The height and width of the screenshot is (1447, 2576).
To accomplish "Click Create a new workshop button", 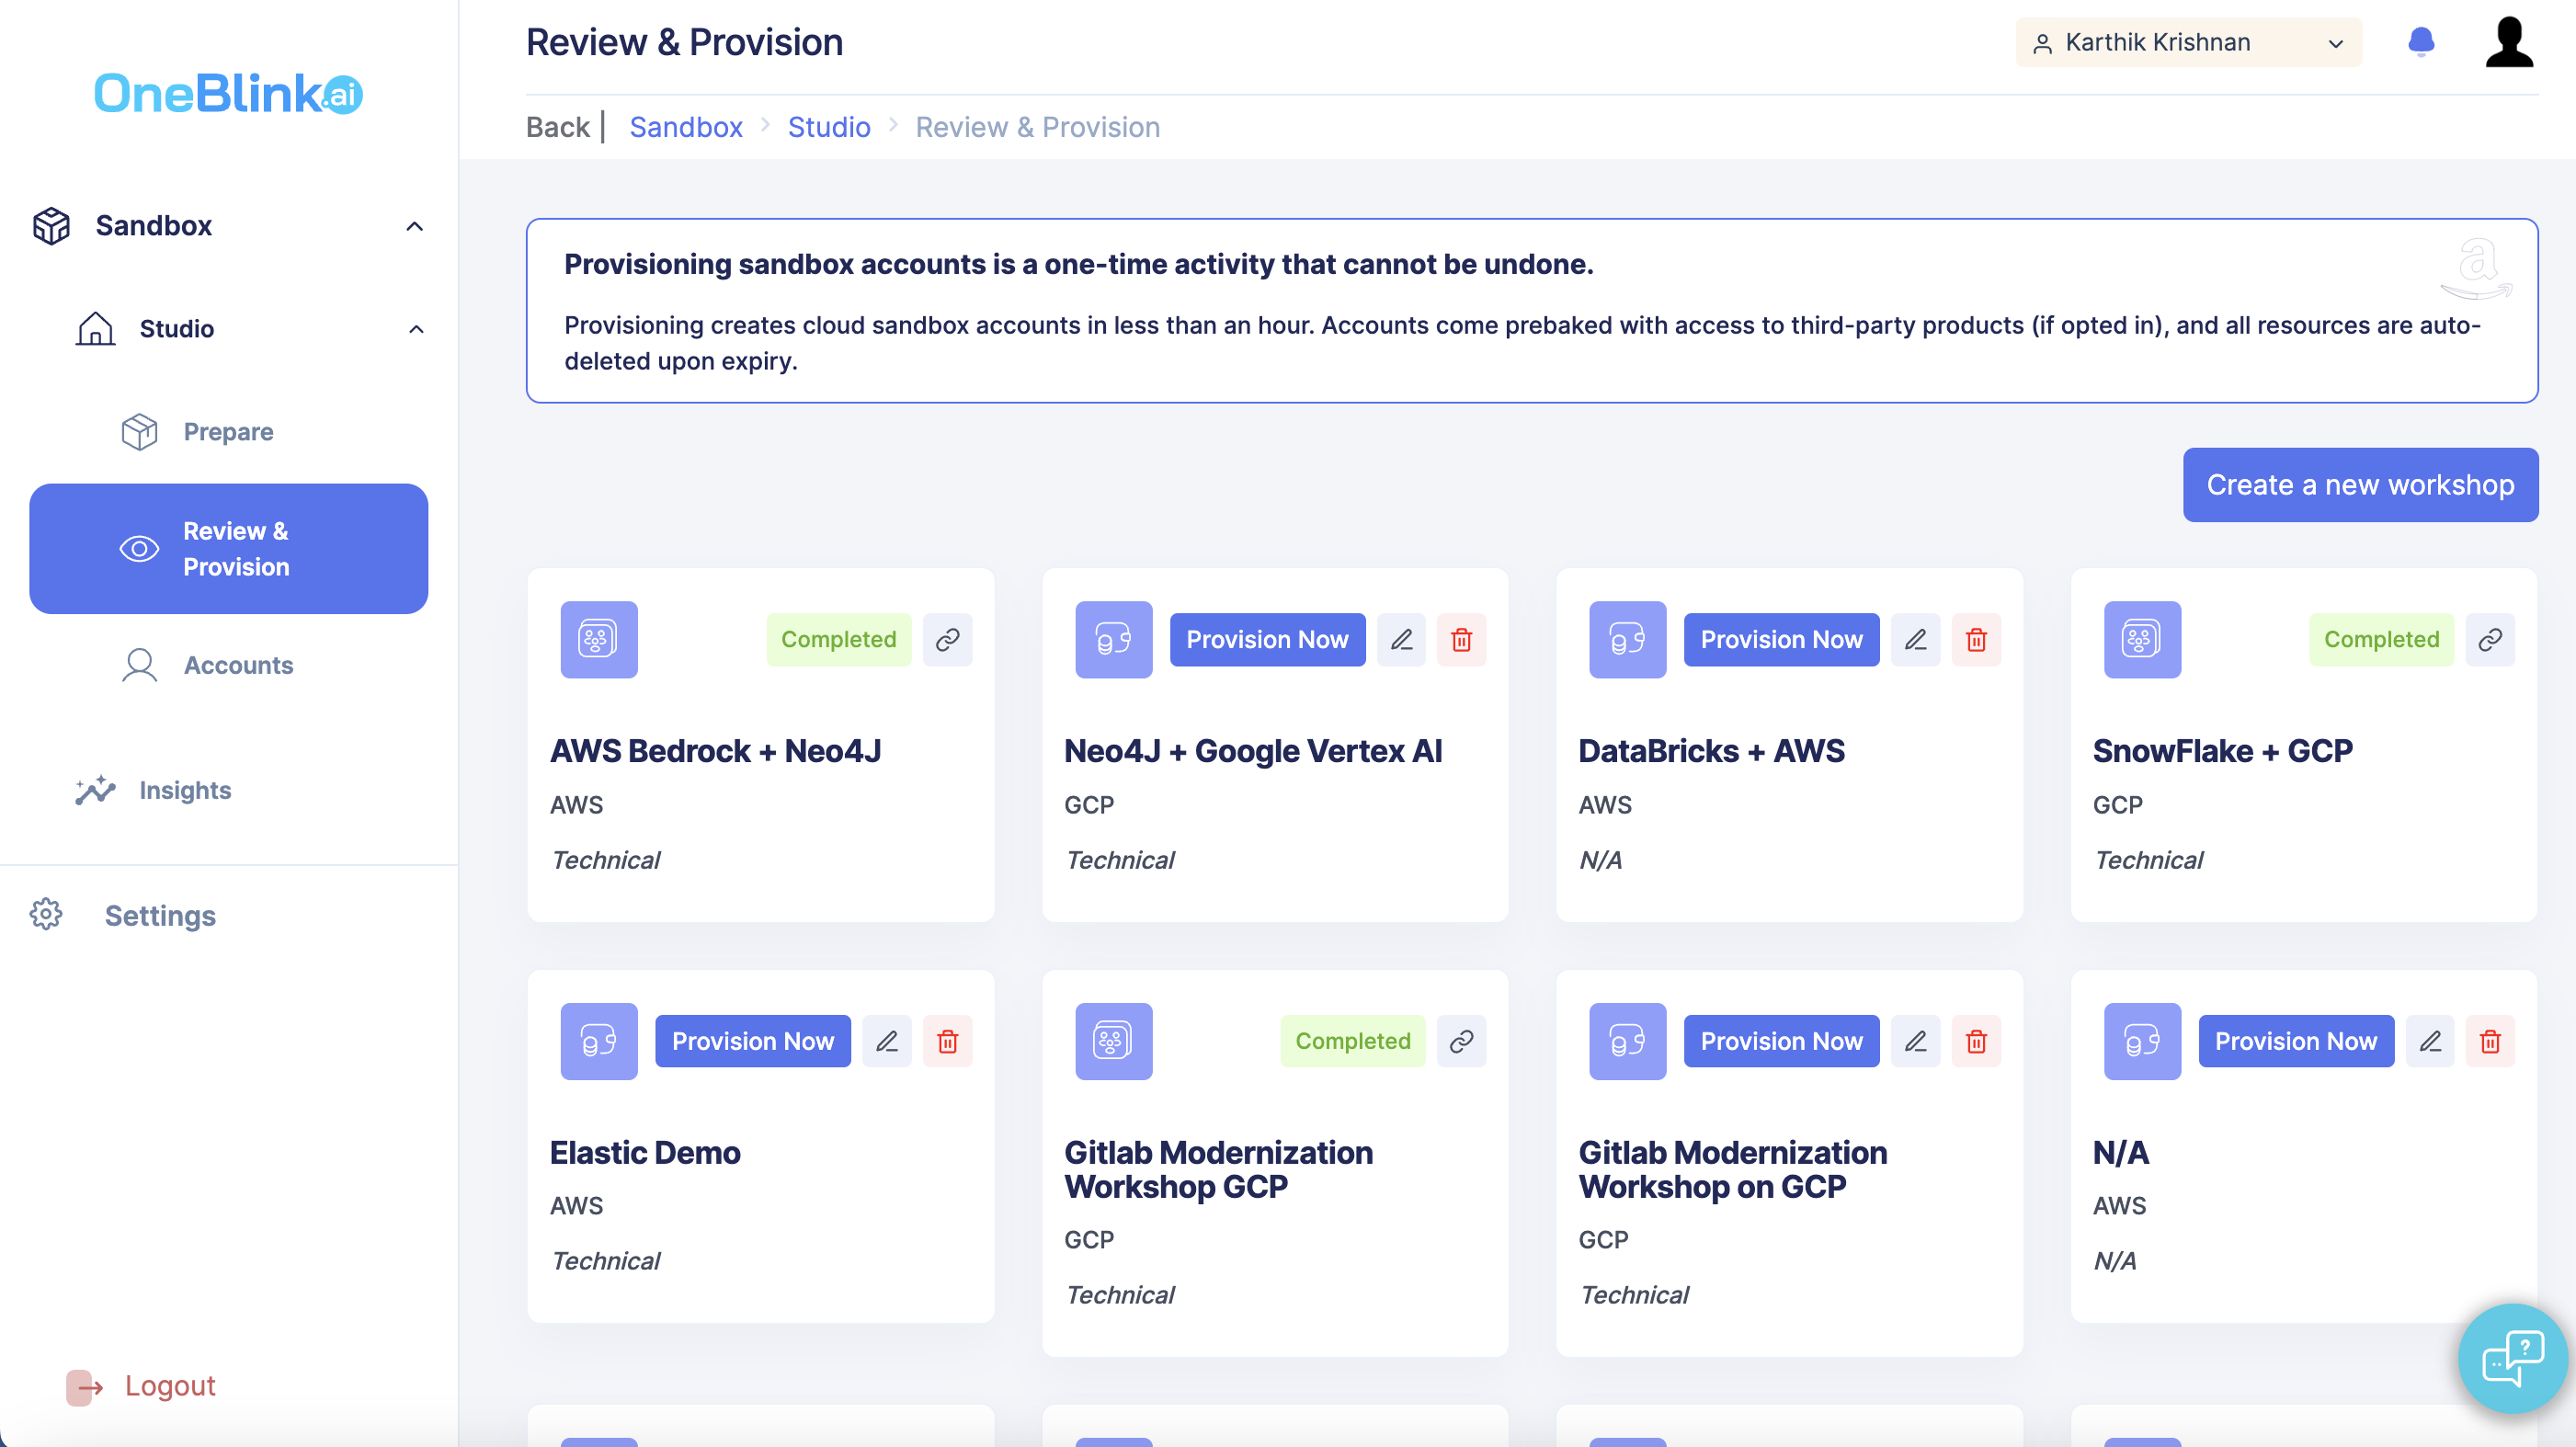I will tap(2360, 485).
